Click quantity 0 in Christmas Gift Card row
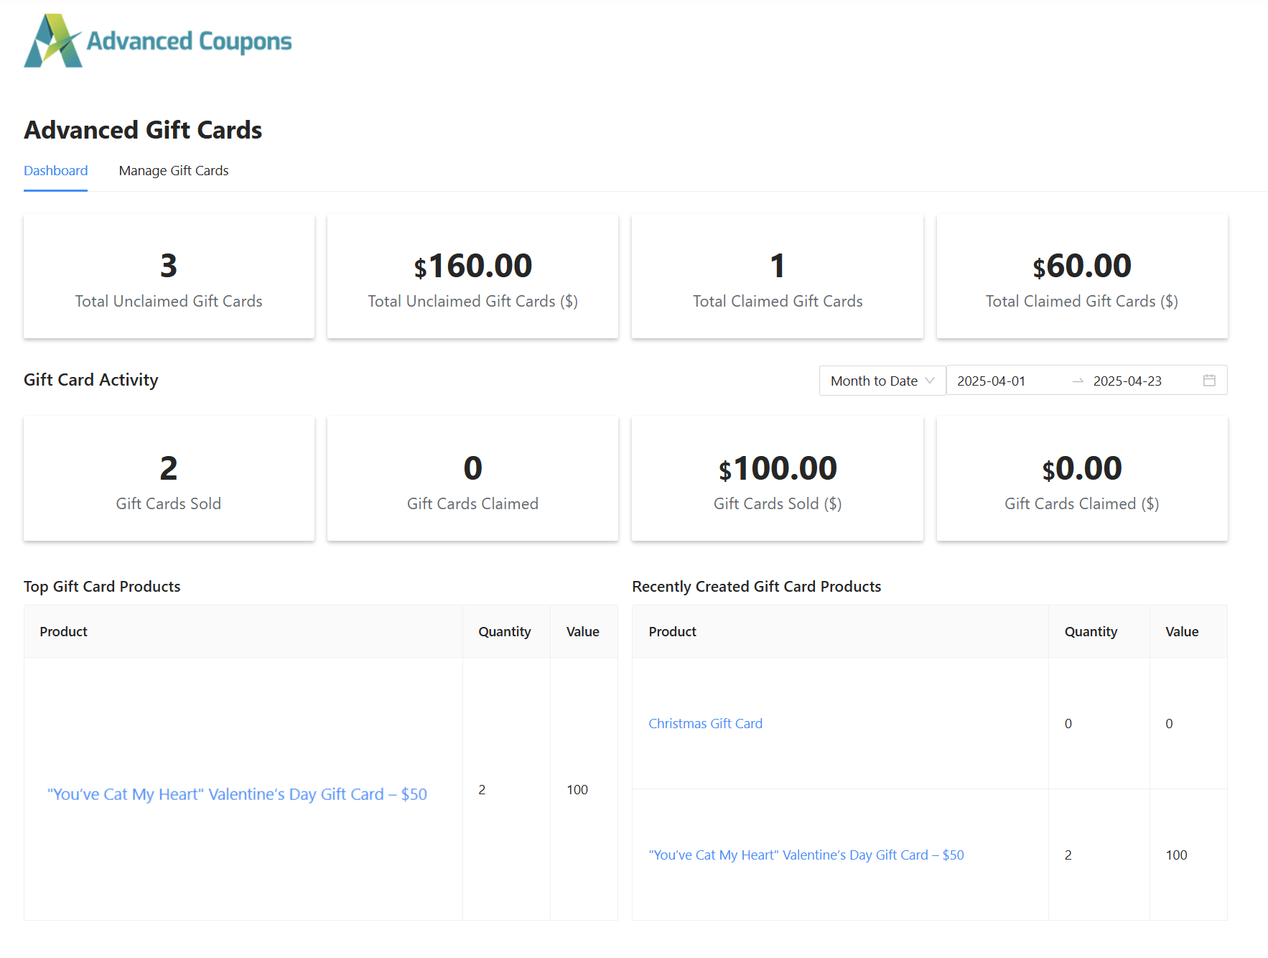The width and height of the screenshot is (1268, 958). (1068, 724)
